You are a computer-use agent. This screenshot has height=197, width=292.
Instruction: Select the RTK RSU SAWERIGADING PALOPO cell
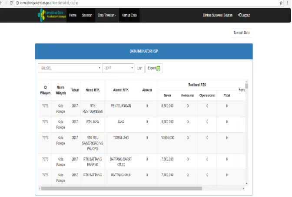tap(93, 143)
